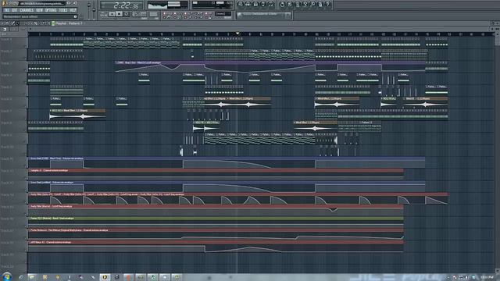The width and height of the screenshot is (500, 281).
Task: Open the HELP menu
Action: click(x=73, y=10)
